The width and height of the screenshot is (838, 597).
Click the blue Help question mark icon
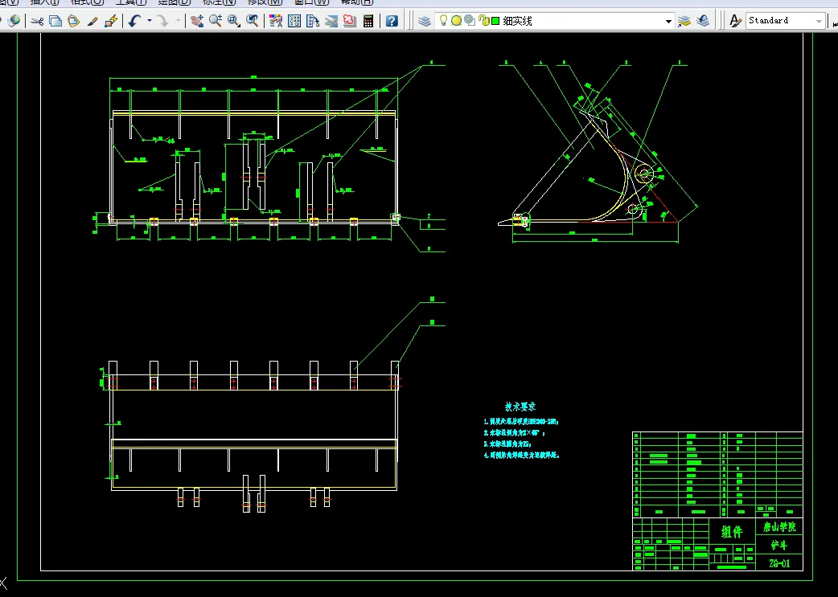click(x=392, y=21)
